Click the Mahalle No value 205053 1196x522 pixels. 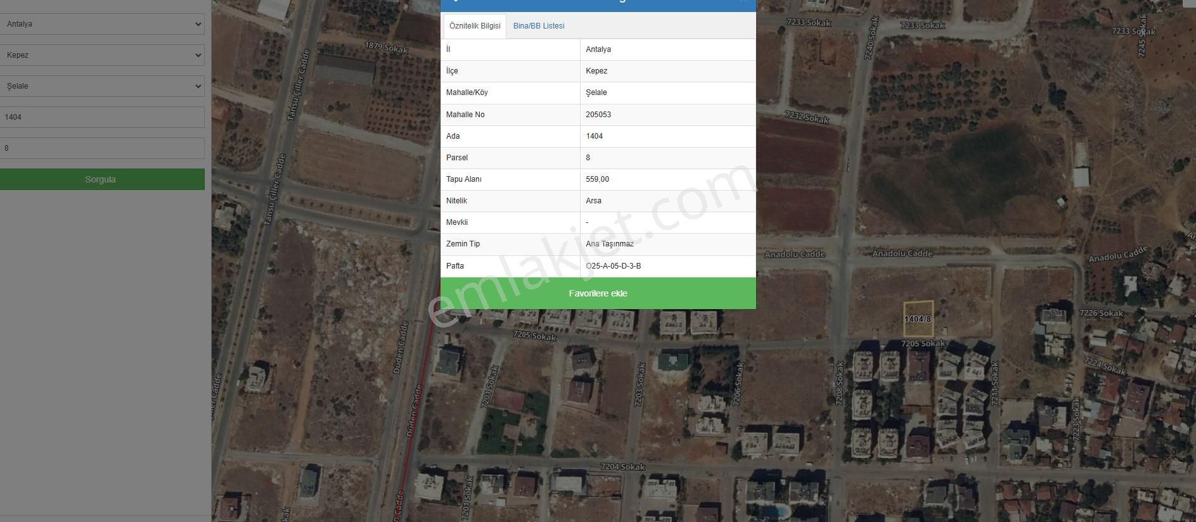click(598, 115)
